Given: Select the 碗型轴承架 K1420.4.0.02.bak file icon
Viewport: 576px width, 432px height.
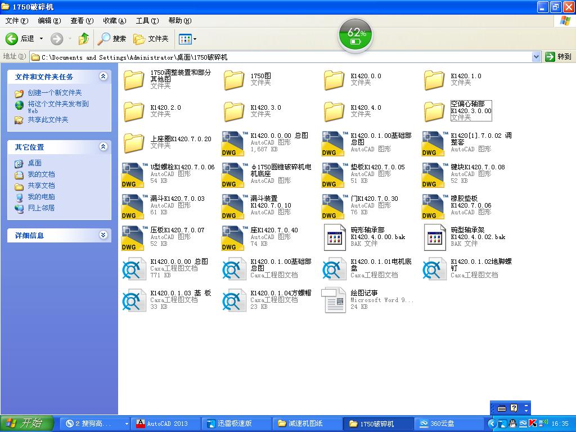Looking at the screenshot, I should click(x=435, y=237).
